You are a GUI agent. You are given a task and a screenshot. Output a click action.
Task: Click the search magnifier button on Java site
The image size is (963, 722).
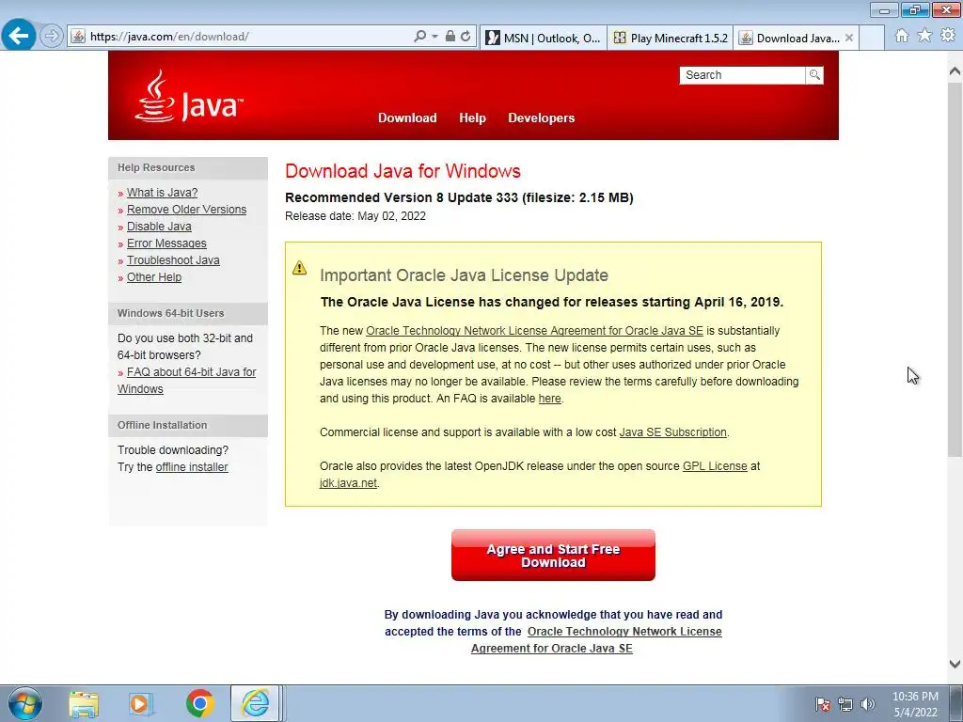point(814,75)
